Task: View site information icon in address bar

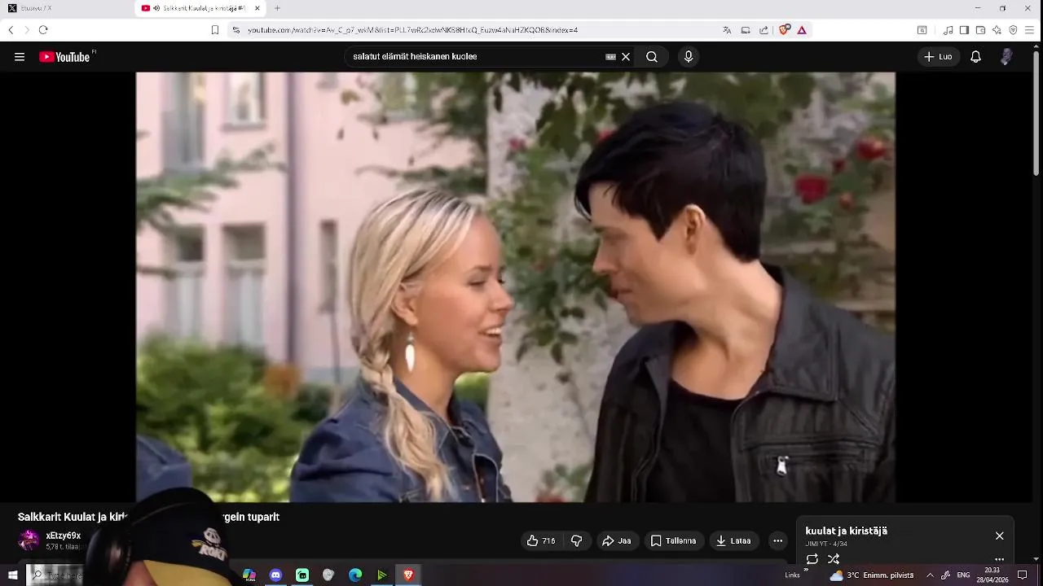Action: 236,30
